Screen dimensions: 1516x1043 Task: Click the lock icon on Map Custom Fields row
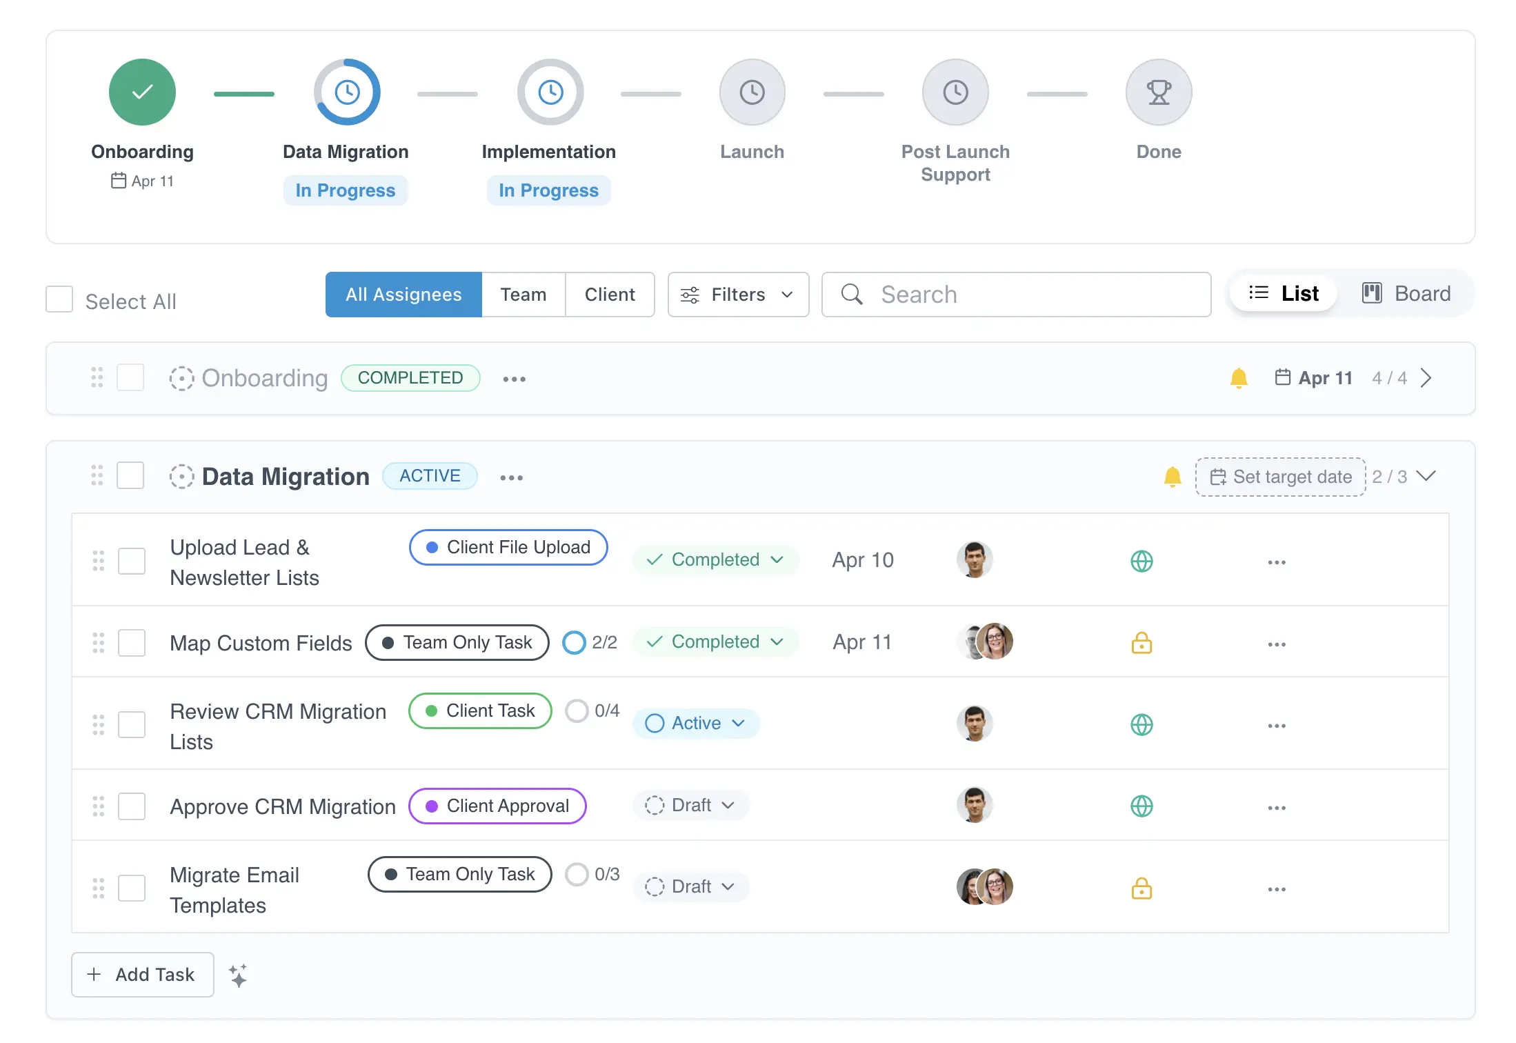pyautogui.click(x=1141, y=643)
